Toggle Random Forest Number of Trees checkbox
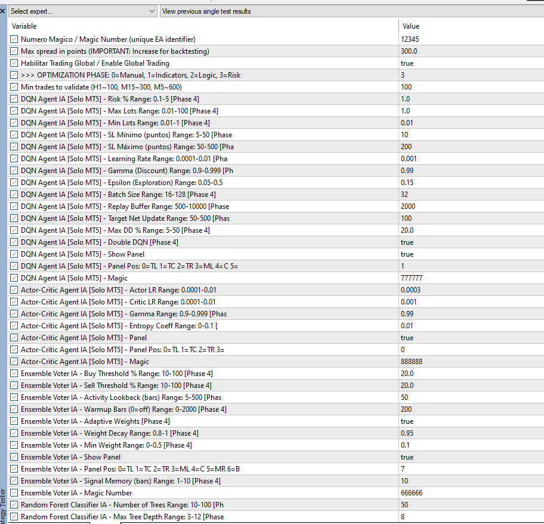This screenshot has height=524, width=544. (14, 505)
